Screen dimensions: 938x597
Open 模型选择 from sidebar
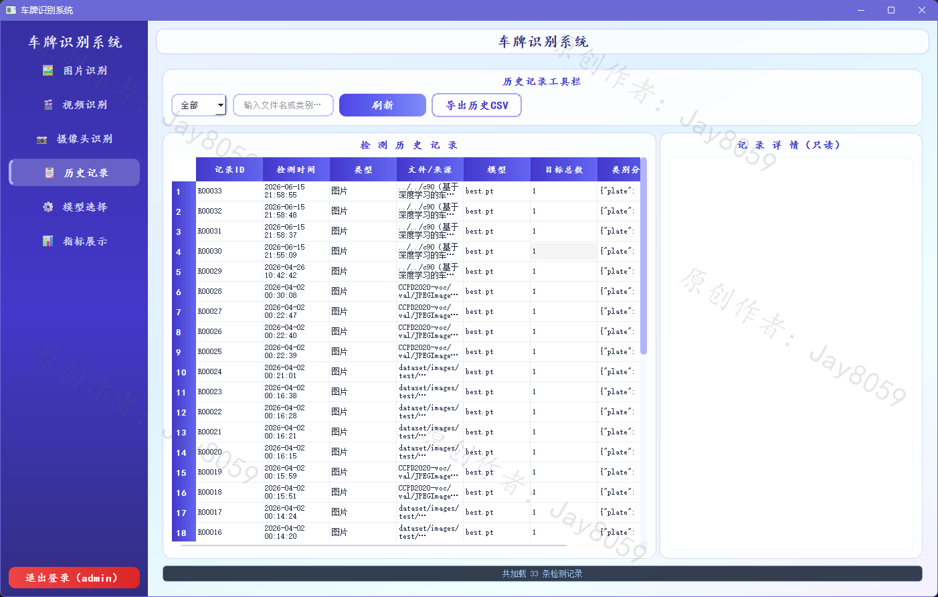point(74,207)
